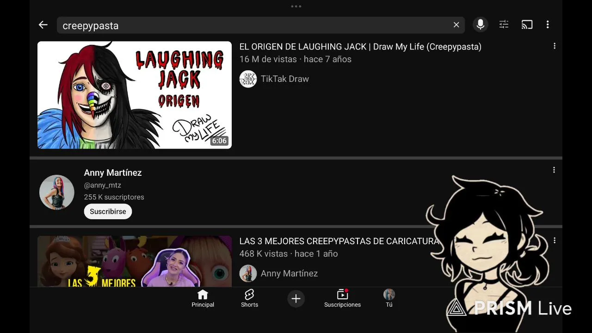Open the Anny Martínez channel name heading

(x=113, y=173)
